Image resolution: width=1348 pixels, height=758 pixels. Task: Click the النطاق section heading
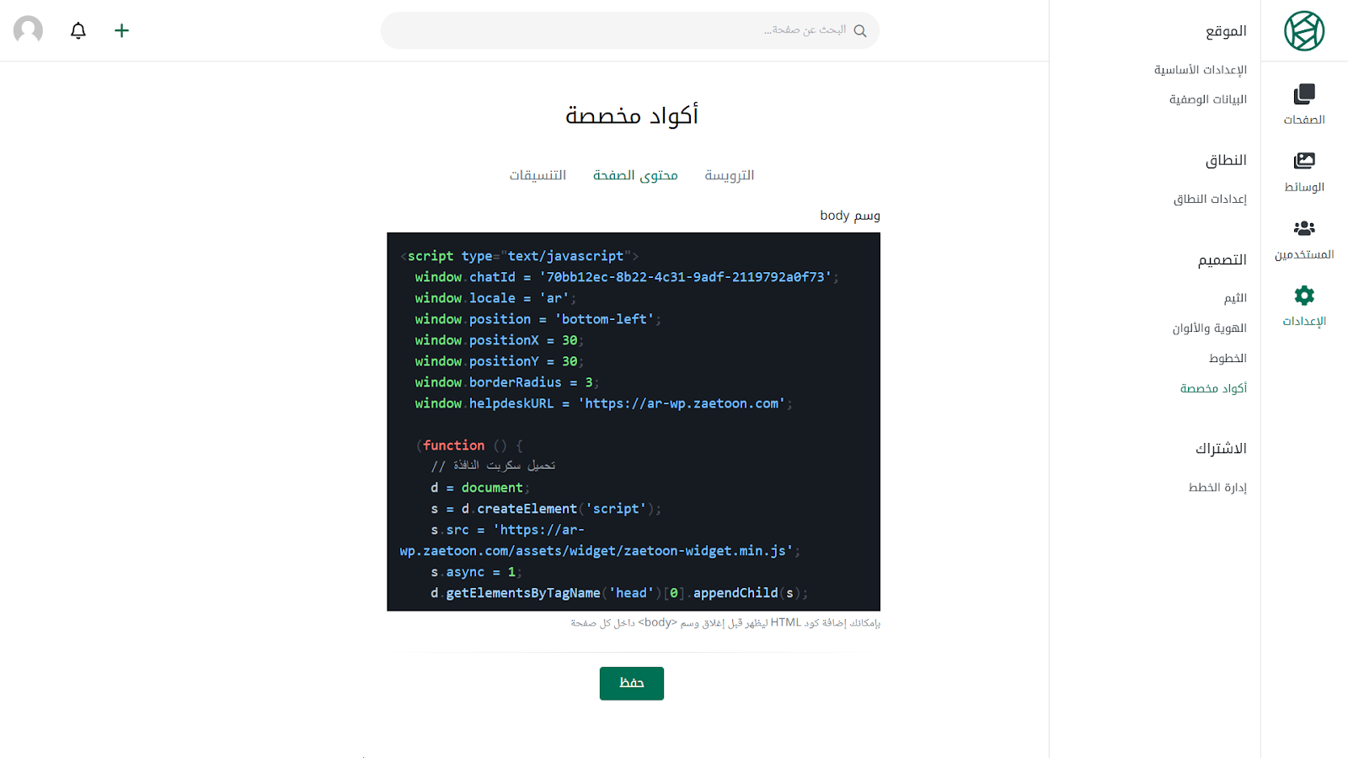coord(1226,160)
